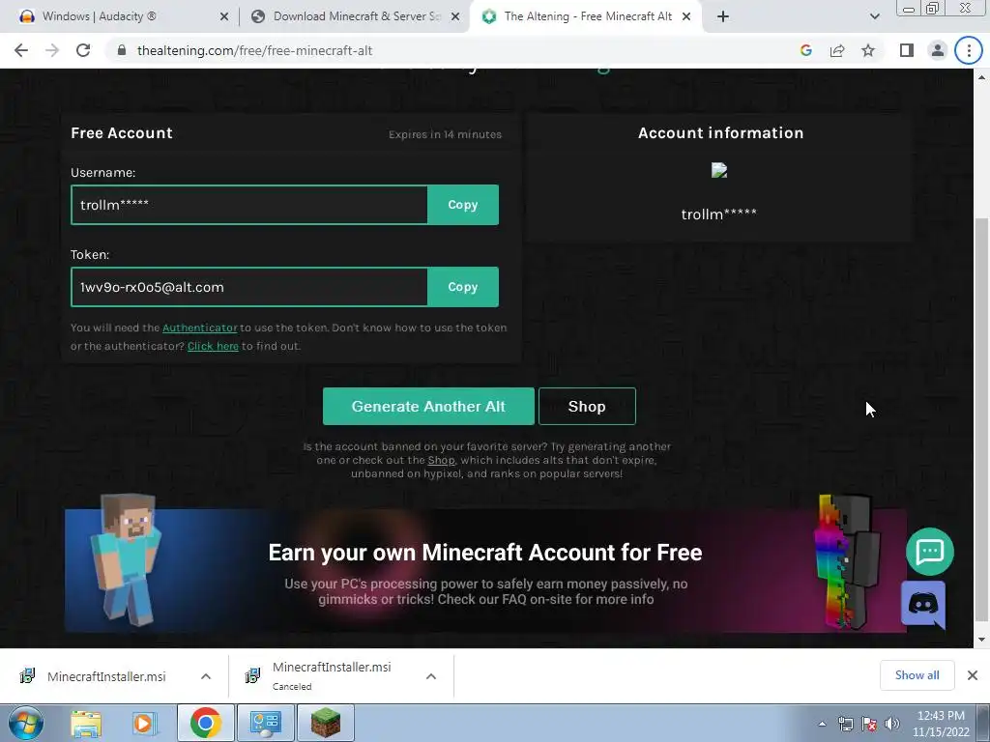Copy the username
Screen dimensions: 990x742
tap(463, 205)
